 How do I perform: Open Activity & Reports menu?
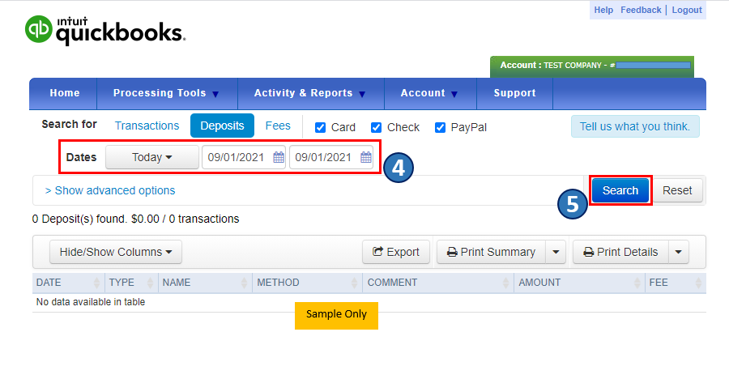pos(310,93)
